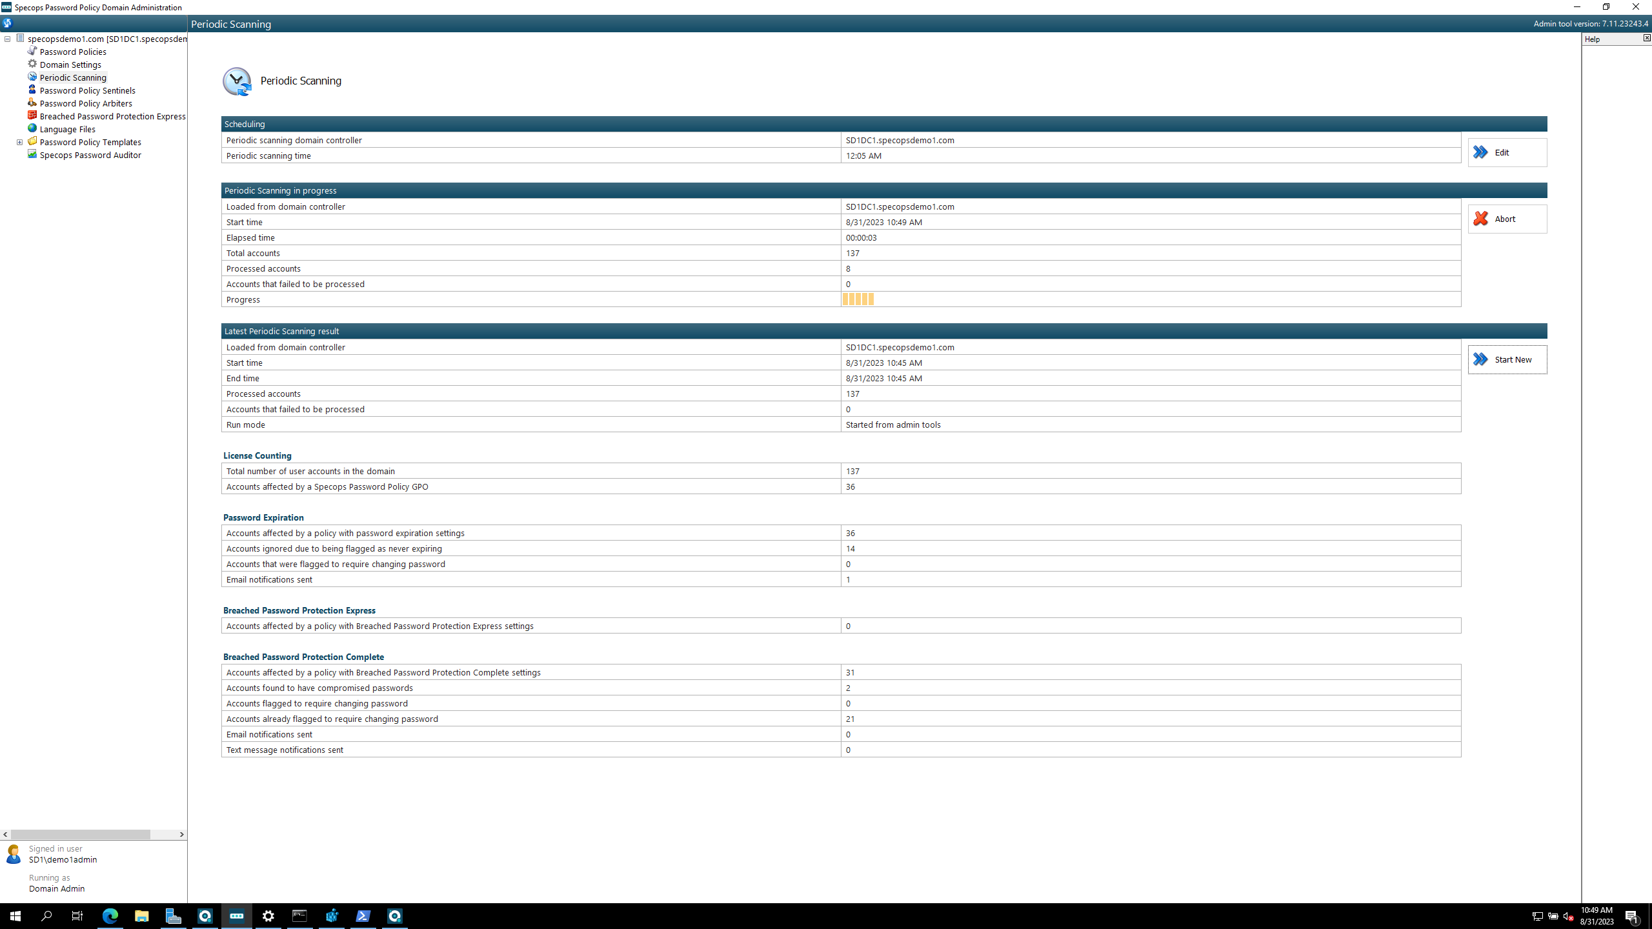This screenshot has width=1652, height=929.
Task: Open Domain Settings gear node
Action: click(70, 65)
